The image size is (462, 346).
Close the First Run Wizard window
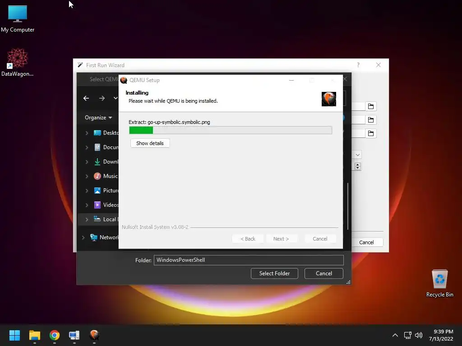pyautogui.click(x=379, y=65)
